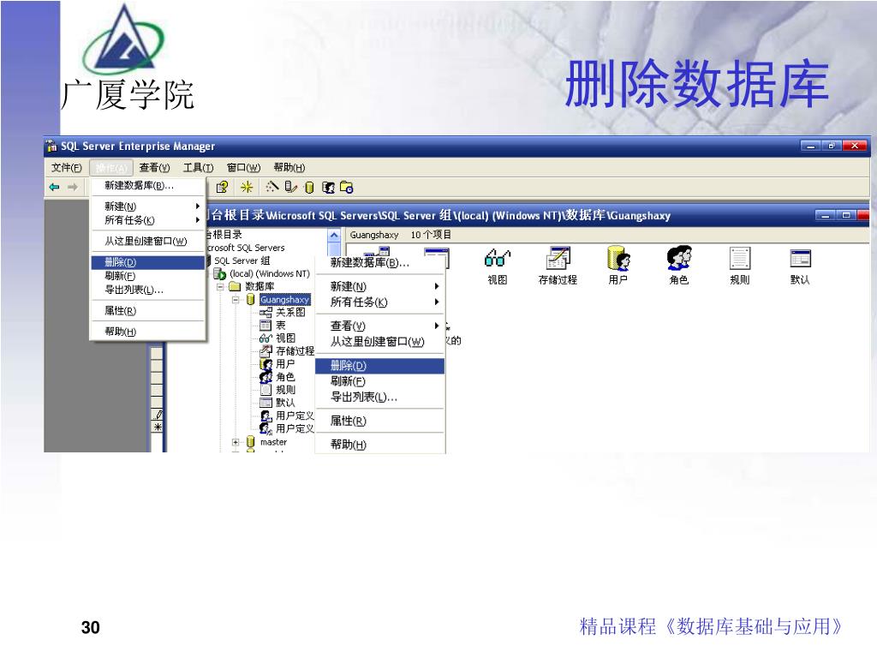Screen dimensions: 877x658
Task: Choose 帮助(H) in the 操作 dropdown menu
Action: pyautogui.click(x=147, y=332)
